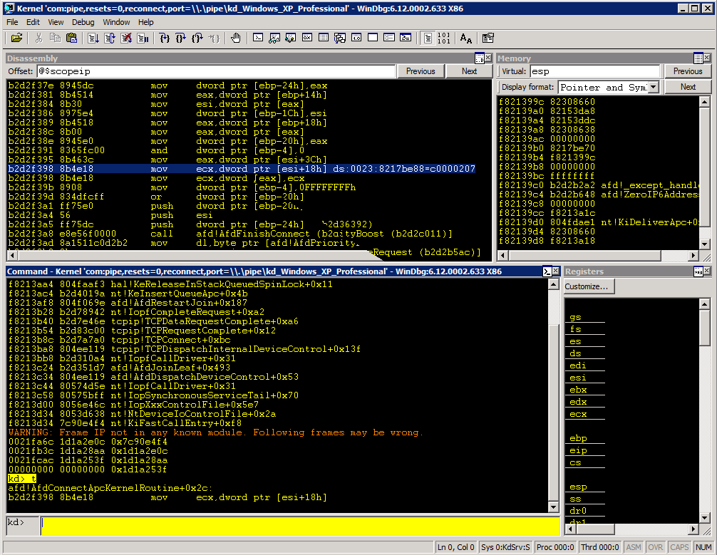
Task: Click Previous in the Disassembly panel
Action: click(421, 71)
